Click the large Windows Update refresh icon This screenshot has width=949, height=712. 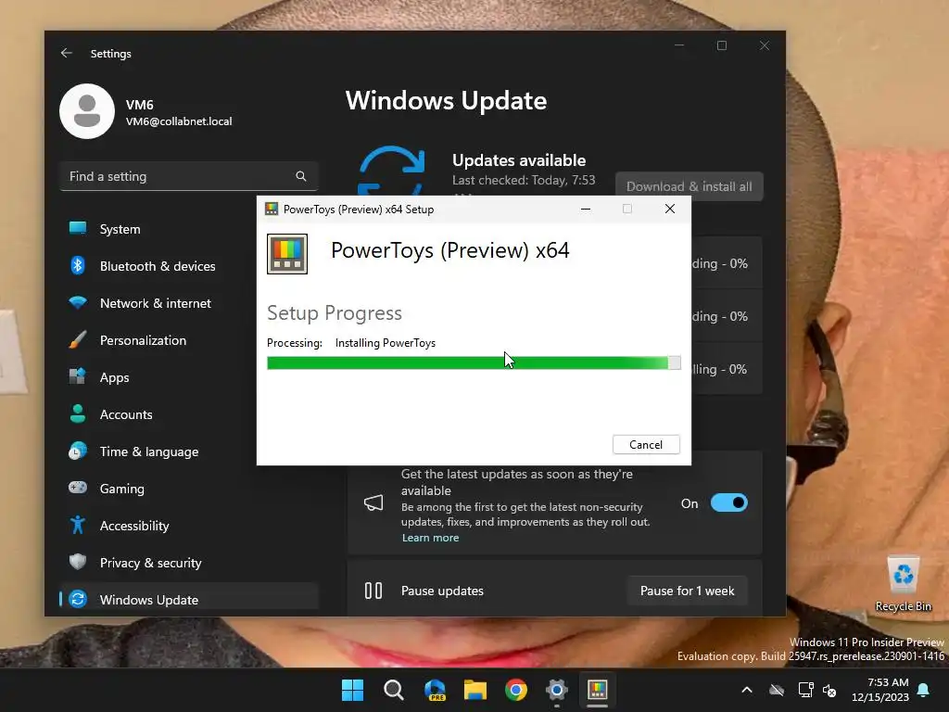click(392, 171)
